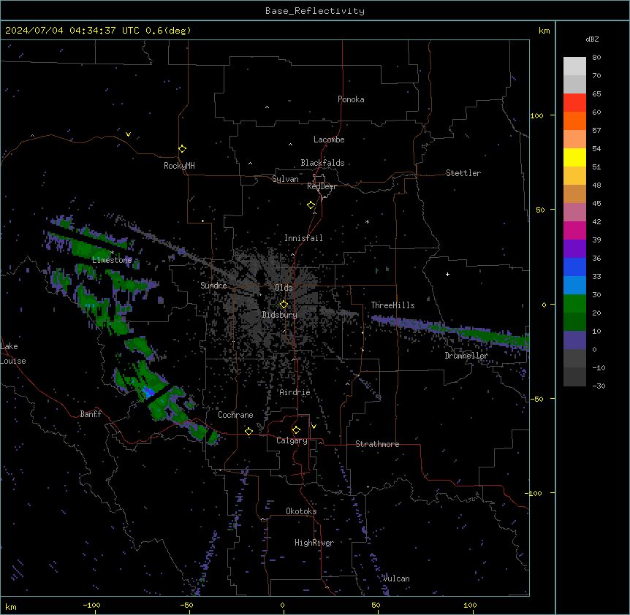Click the Lake Louise label
Image resolution: width=630 pixels, height=615 pixels.
13,354
